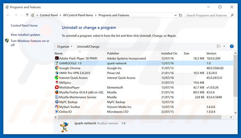Click the horizontal scrollbar right arrow
Screen dimensions: 241x138
click(x=231, y=117)
